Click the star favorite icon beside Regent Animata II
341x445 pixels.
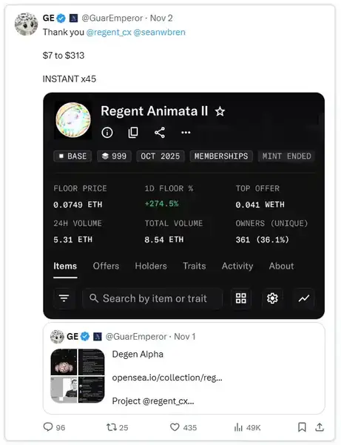[220, 111]
